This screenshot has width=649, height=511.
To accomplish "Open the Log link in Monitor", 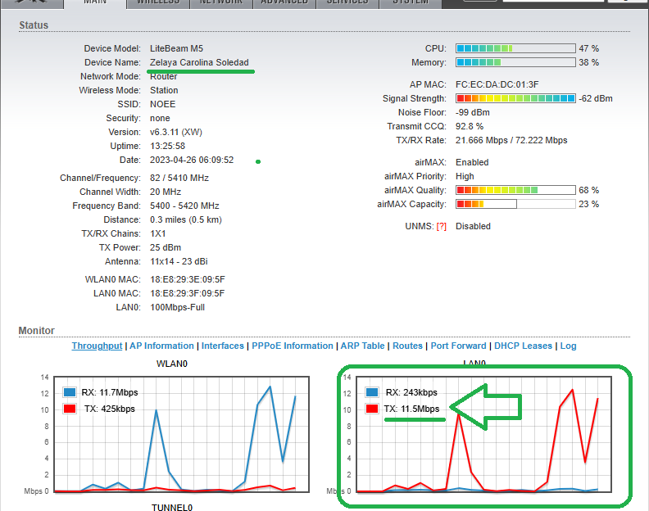I will coord(568,346).
